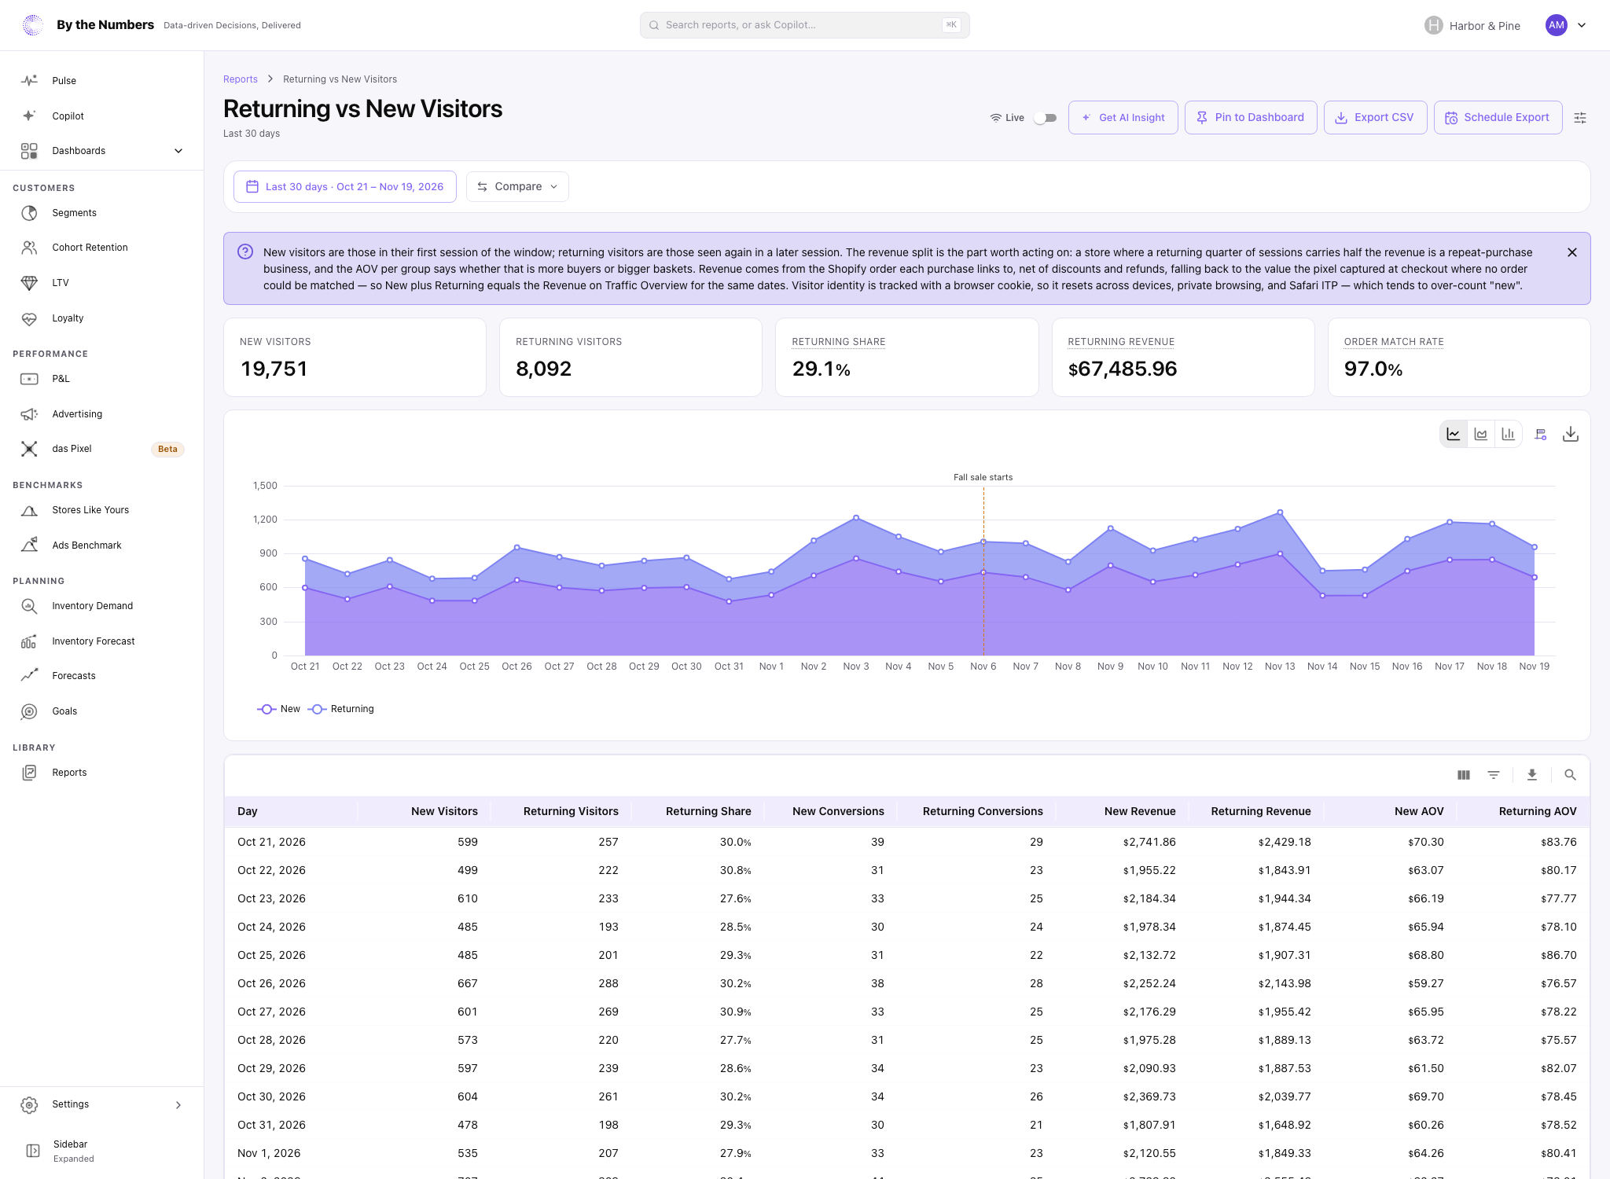Open the date range picker Last 30 days
1610x1179 pixels.
pyautogui.click(x=344, y=186)
